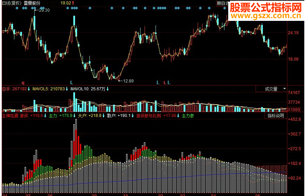Click the 24.19 price axis value
This screenshot has width=306, height=196.
(x=293, y=33)
